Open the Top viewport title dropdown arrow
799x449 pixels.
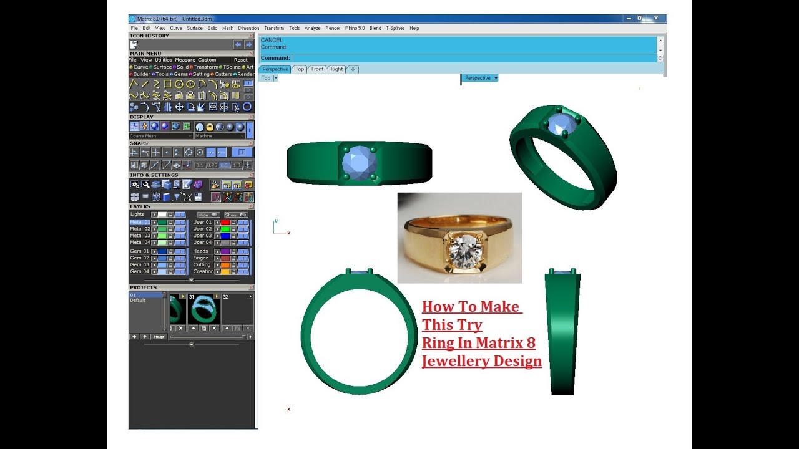tap(275, 78)
